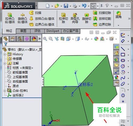The image size is (133, 126).
Task: Click the Fillet (圆角) tool
Action: (x=118, y=15)
